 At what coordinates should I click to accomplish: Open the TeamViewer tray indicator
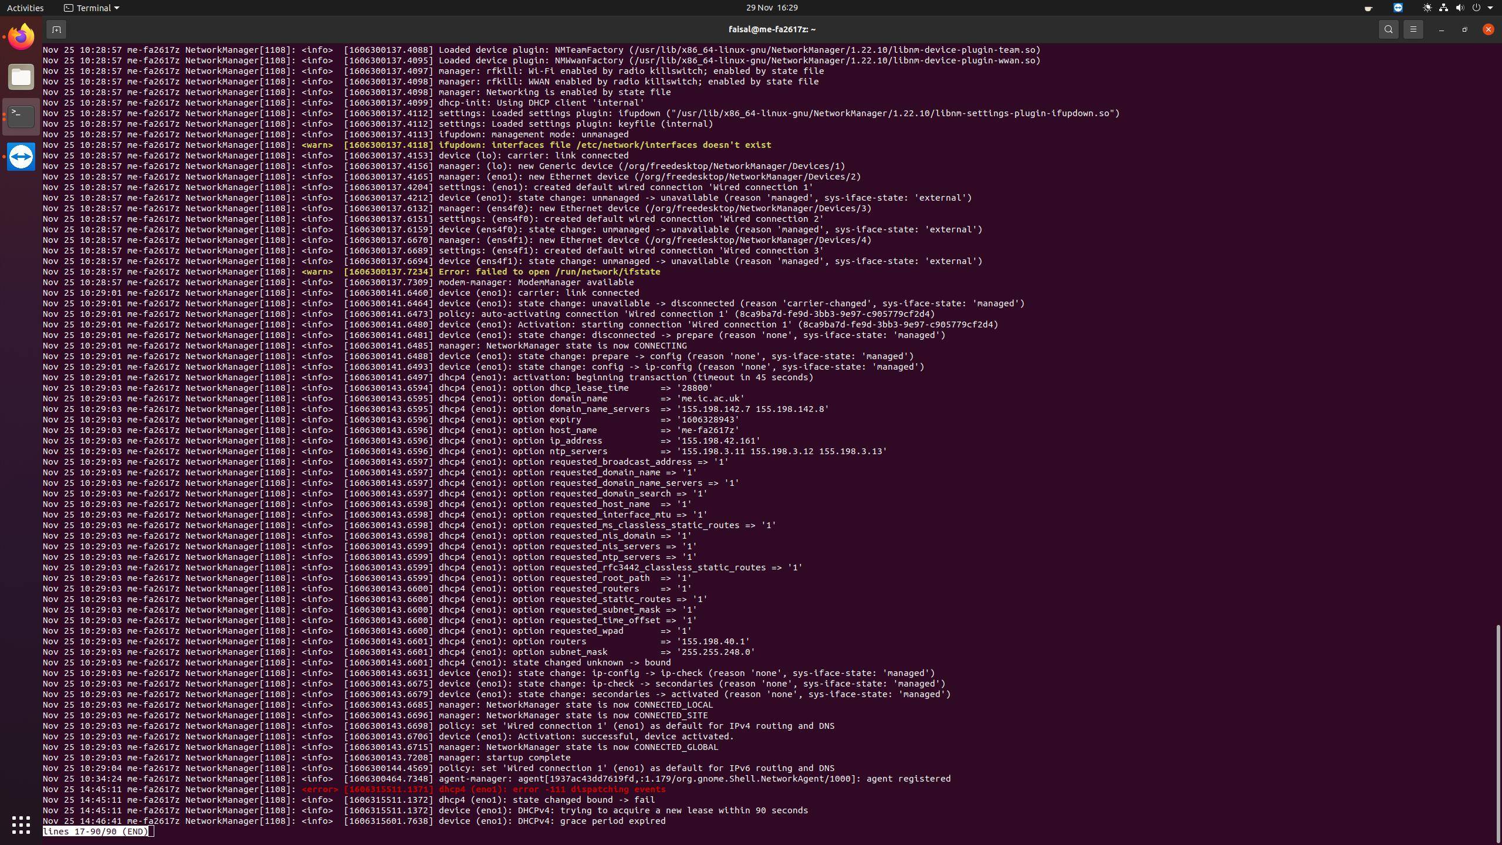1398,8
